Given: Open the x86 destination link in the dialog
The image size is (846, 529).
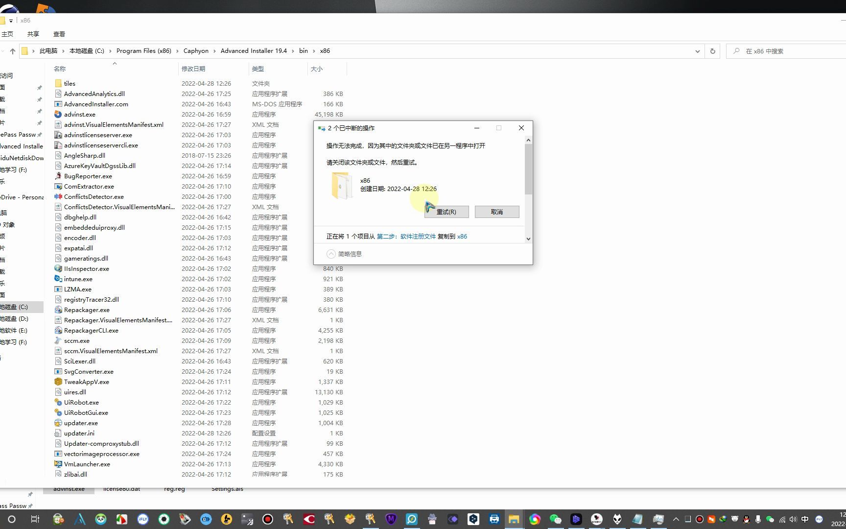Looking at the screenshot, I should point(462,236).
